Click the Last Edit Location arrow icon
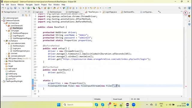Viewport: 192px width, 108px height. 91,8
